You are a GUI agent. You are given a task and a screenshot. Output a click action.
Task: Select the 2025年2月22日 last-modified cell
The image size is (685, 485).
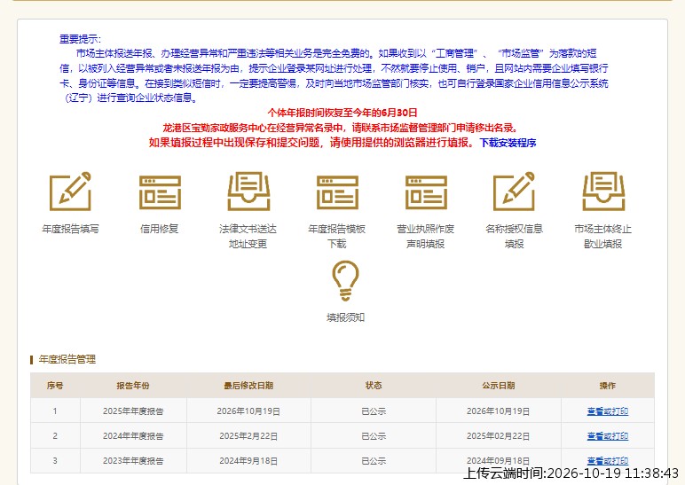pyautogui.click(x=248, y=436)
